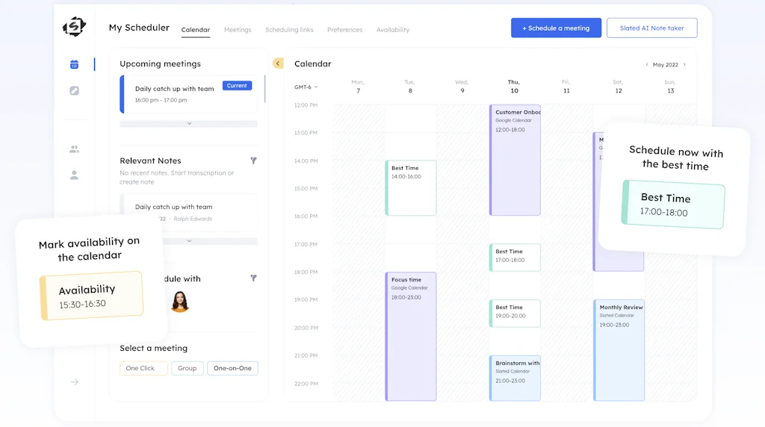Expand the upcoming meetings list

point(189,123)
